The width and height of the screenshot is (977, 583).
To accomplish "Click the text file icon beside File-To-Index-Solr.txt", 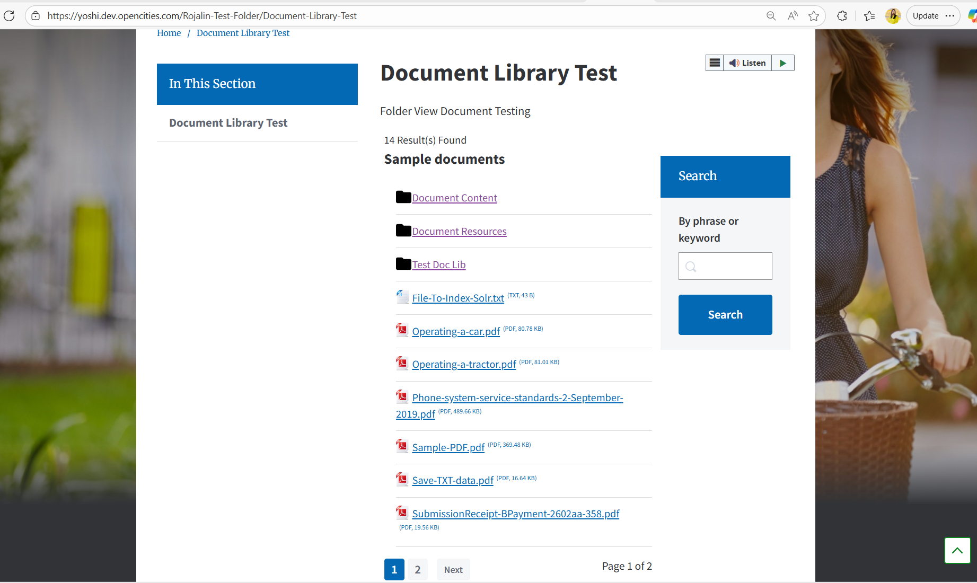I will [x=402, y=297].
